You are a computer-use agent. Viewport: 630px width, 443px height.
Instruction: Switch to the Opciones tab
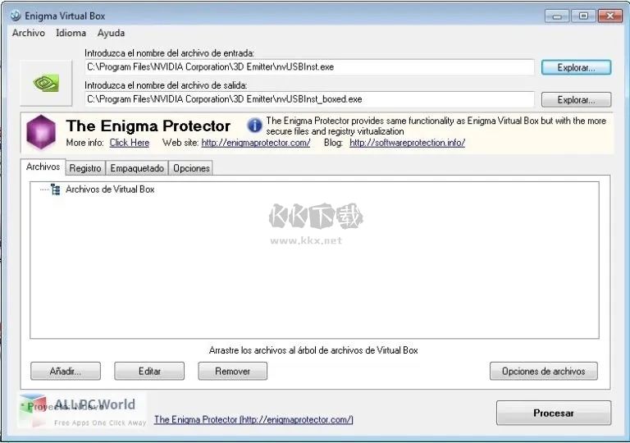click(191, 168)
